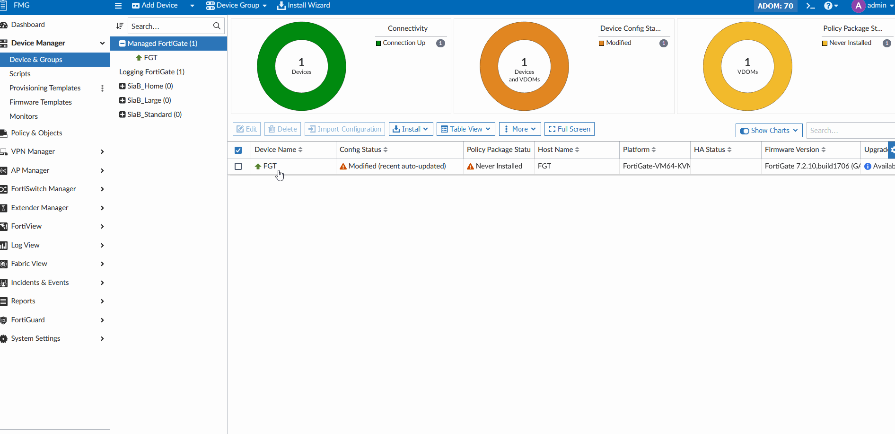The height and width of the screenshot is (434, 895).
Task: Click the AP Manager icon
Action: (4, 170)
